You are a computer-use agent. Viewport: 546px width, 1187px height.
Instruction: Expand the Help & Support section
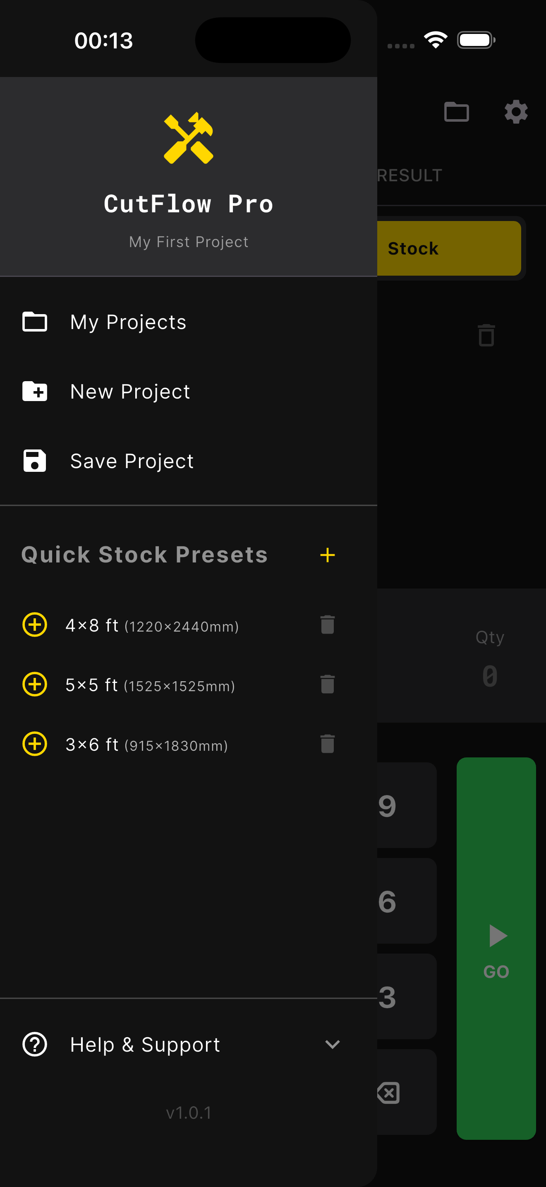(x=333, y=1045)
